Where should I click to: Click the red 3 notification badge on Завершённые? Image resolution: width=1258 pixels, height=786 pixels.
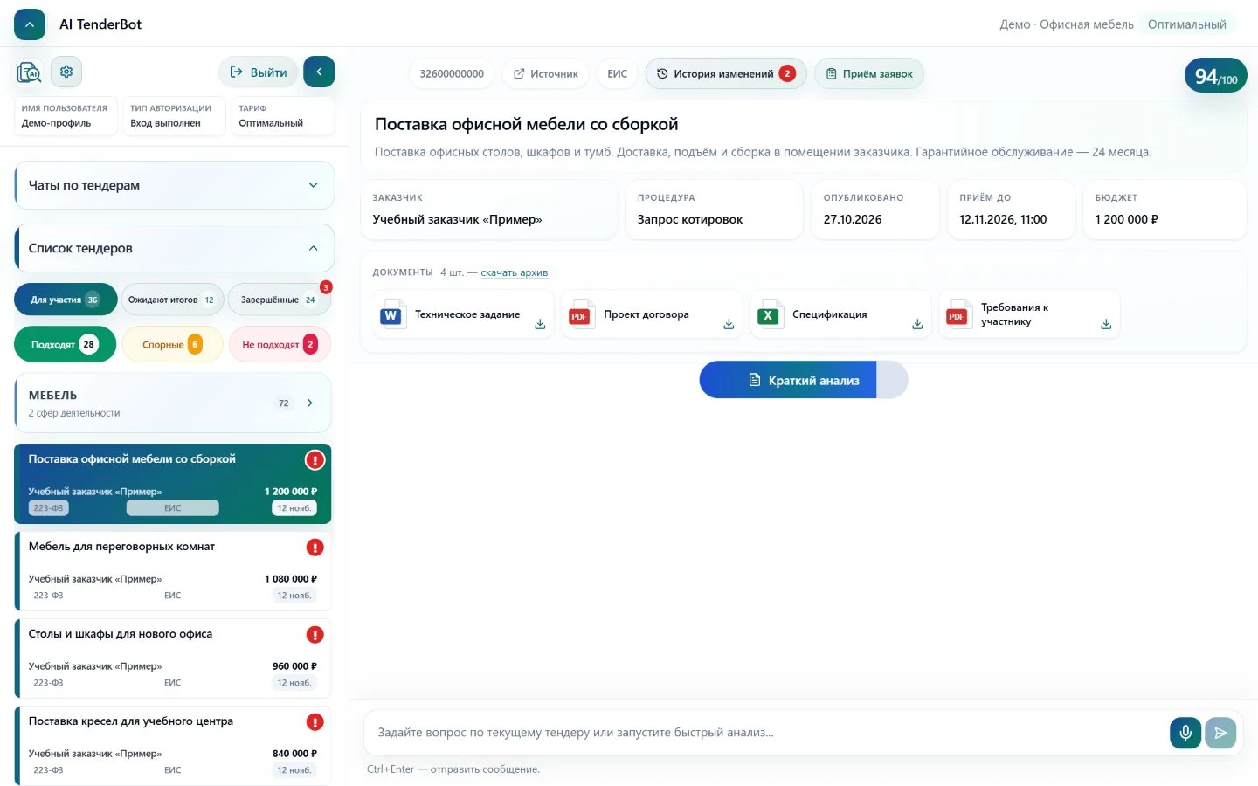click(x=326, y=287)
